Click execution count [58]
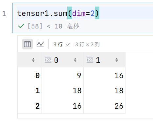 tap(35, 26)
